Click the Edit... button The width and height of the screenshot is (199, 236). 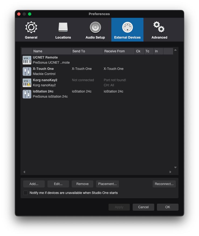point(58,184)
